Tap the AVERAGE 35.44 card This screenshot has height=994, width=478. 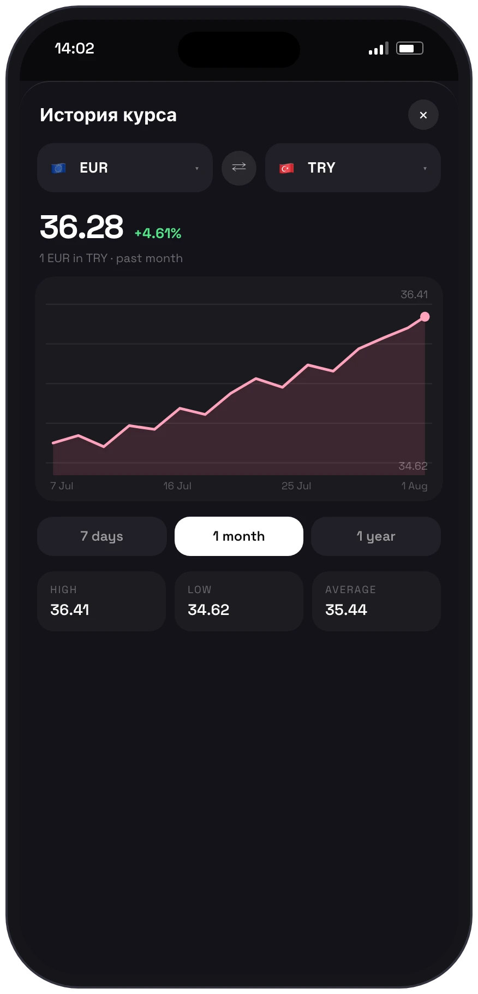click(x=377, y=601)
